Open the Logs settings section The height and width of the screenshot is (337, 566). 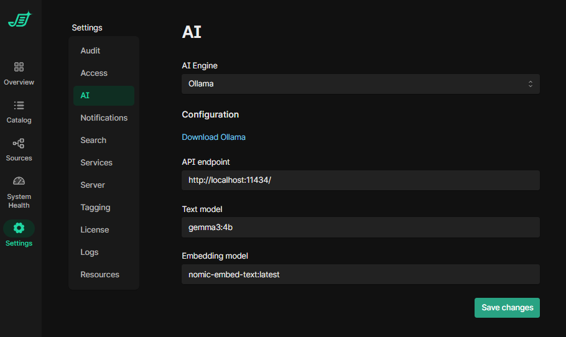tap(90, 252)
